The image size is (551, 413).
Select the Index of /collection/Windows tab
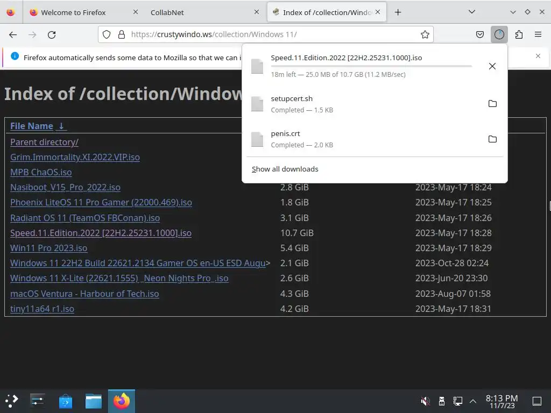tap(327, 12)
